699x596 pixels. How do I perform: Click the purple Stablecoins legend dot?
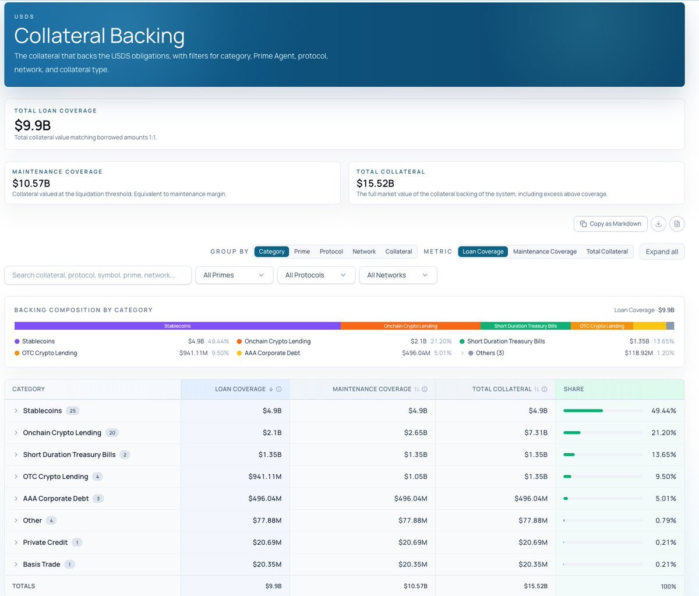click(x=17, y=341)
